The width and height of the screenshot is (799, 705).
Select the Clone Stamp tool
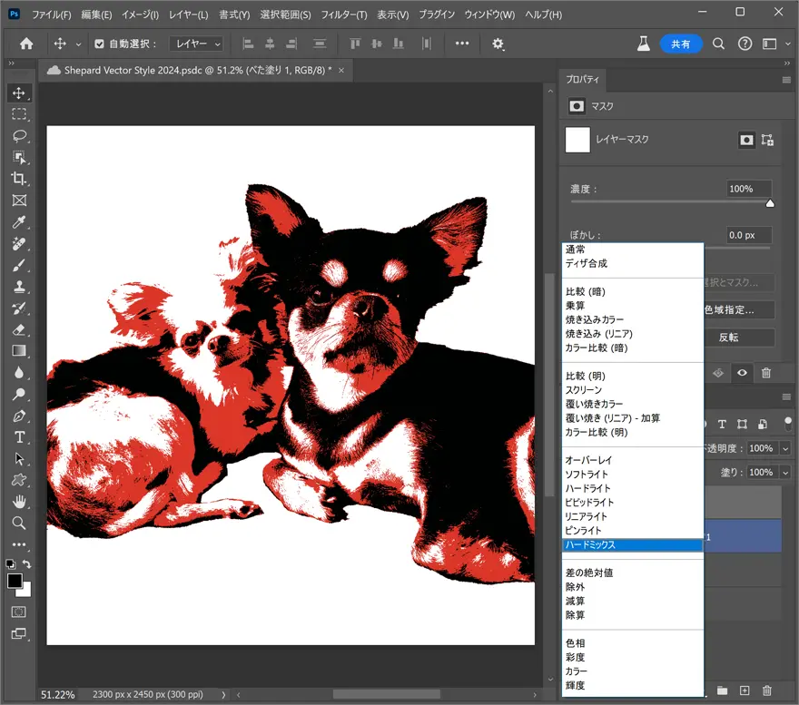point(19,288)
